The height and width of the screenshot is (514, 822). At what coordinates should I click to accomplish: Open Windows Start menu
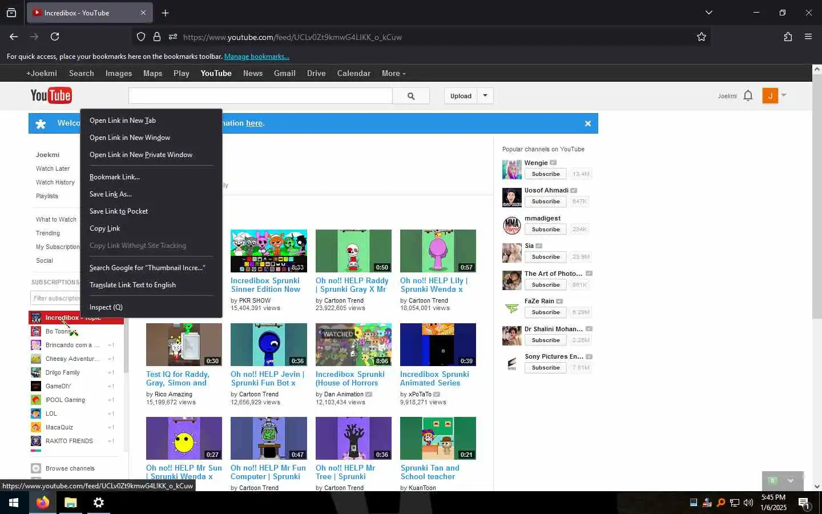(x=14, y=503)
